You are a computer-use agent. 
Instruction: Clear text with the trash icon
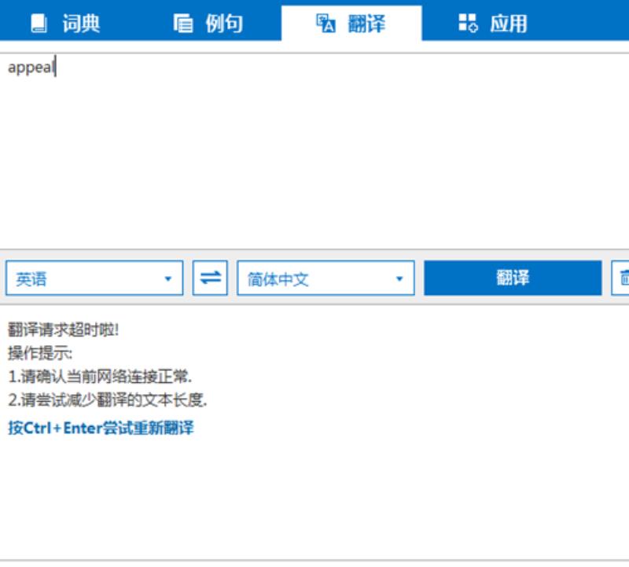(x=621, y=278)
